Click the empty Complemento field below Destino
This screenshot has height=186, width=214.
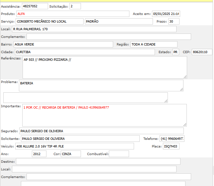tap(109, 177)
